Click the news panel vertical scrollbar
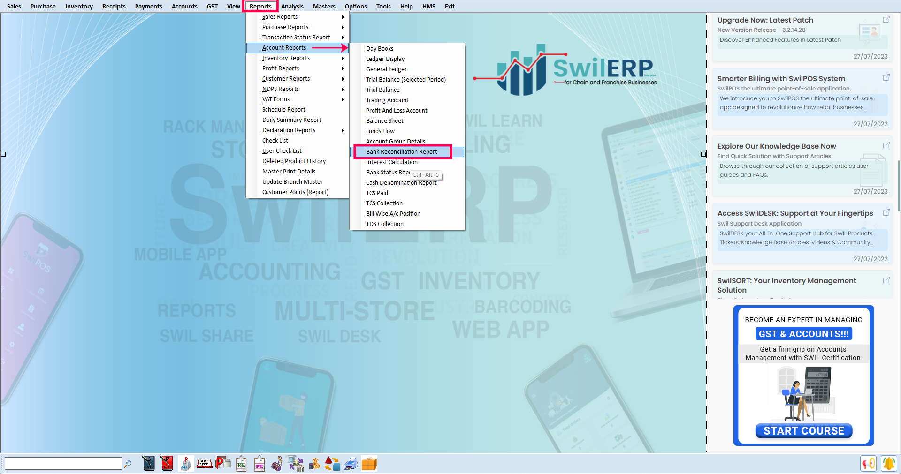The height and width of the screenshot is (474, 901). click(898, 185)
